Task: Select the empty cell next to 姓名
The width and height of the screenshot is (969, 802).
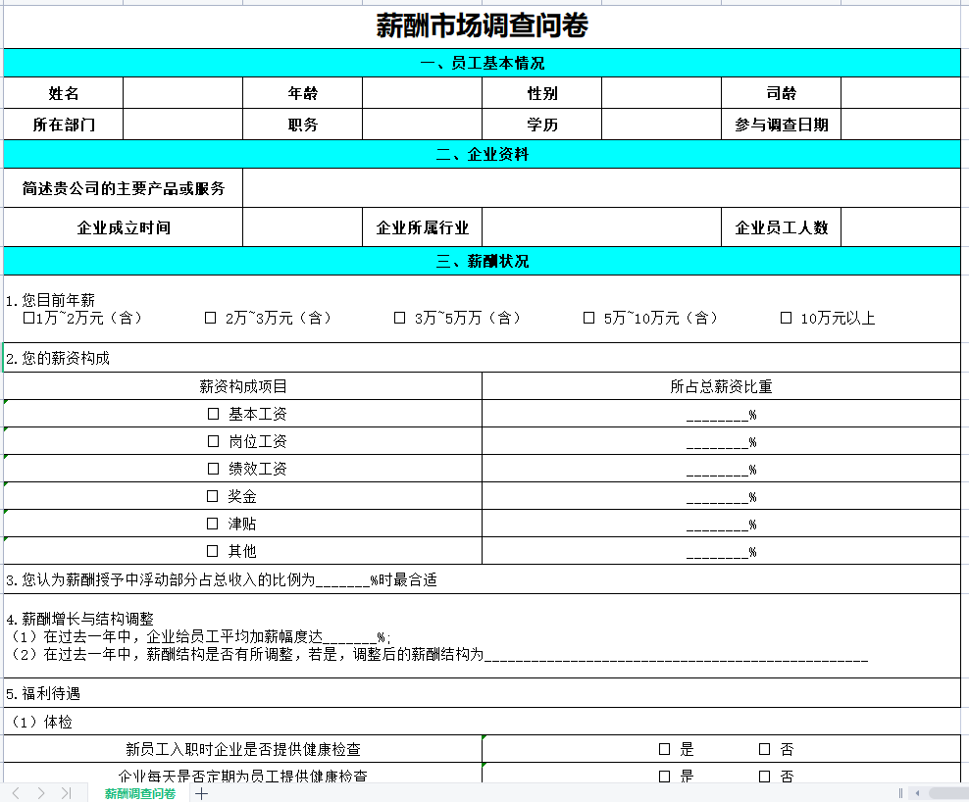Action: pyautogui.click(x=183, y=93)
